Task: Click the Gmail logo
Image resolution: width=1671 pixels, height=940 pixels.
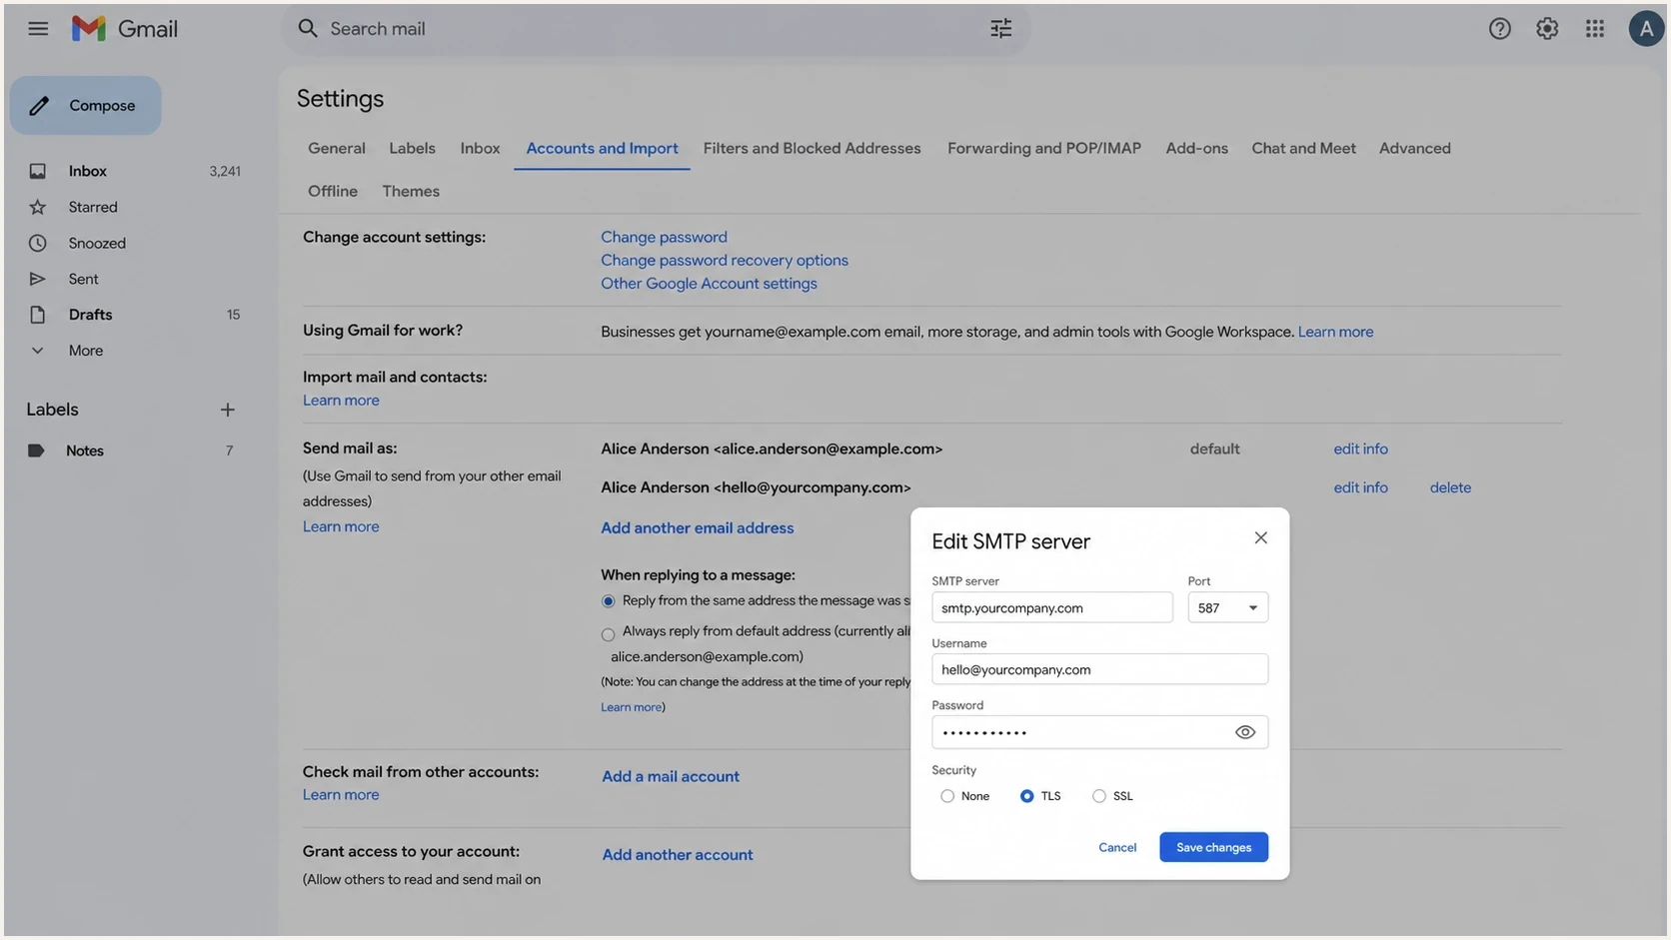Action: pyautogui.click(x=124, y=29)
